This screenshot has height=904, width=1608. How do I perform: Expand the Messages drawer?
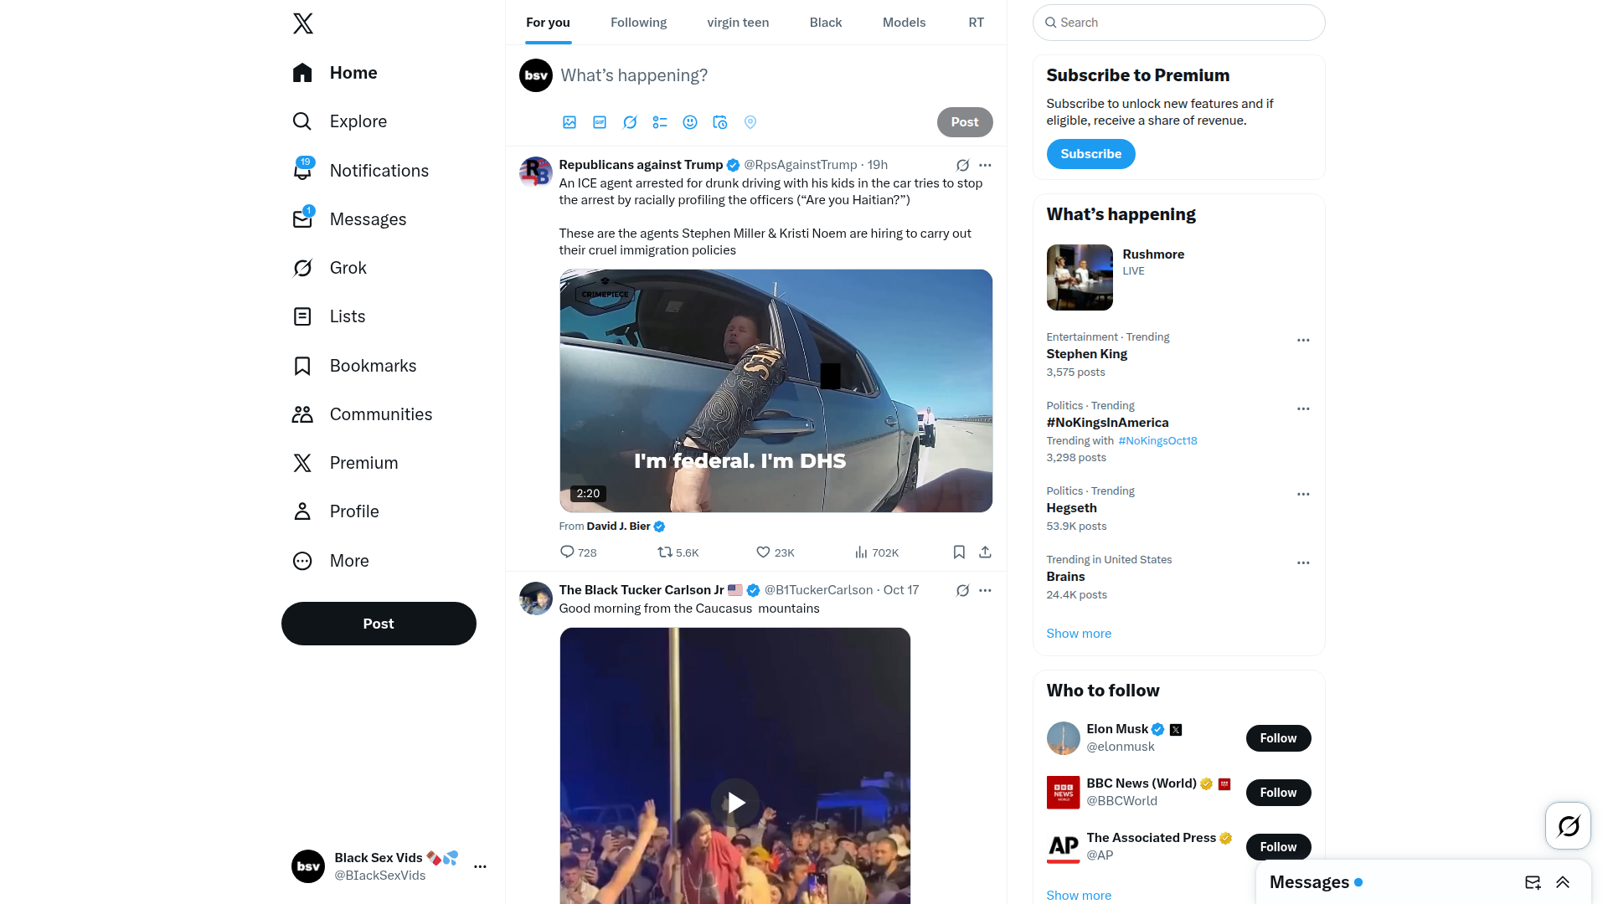pyautogui.click(x=1563, y=882)
